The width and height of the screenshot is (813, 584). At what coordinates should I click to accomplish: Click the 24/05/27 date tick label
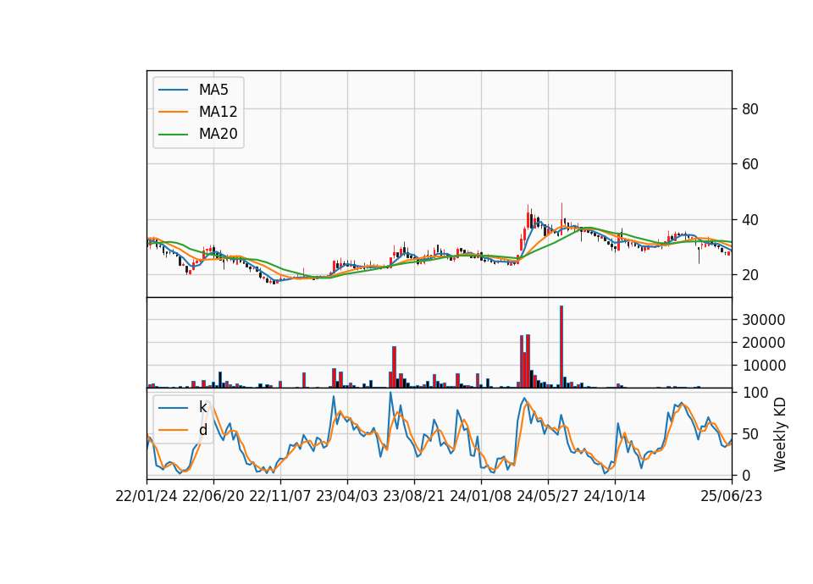548,496
